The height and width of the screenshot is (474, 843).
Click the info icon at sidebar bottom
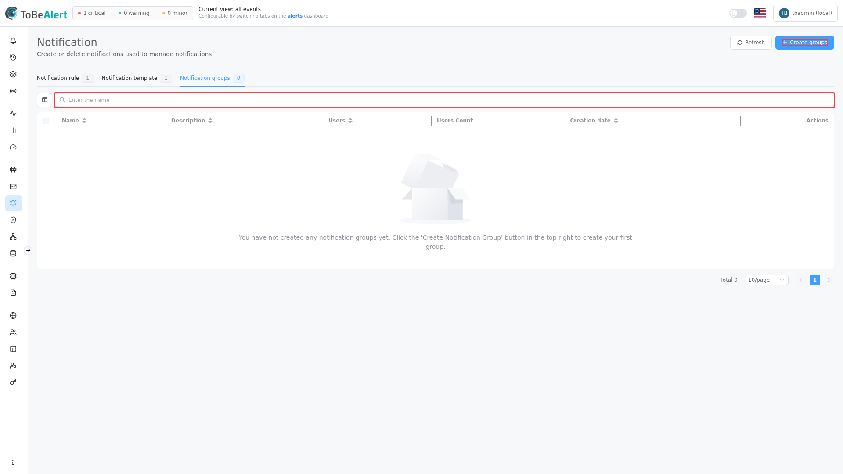(x=13, y=463)
